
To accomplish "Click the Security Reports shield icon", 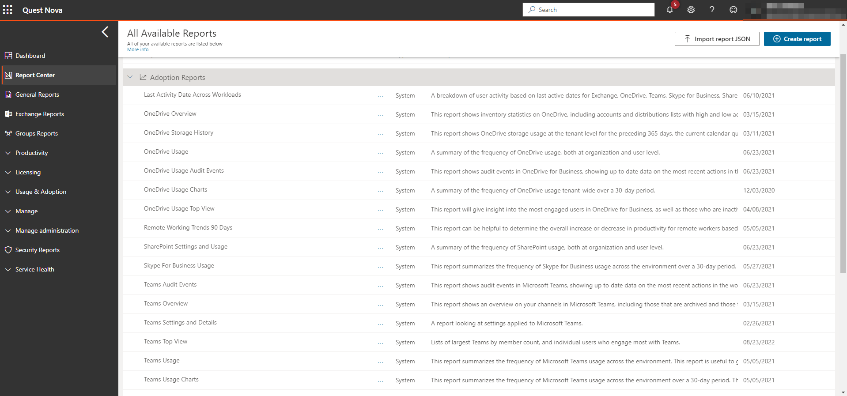I will pos(8,250).
